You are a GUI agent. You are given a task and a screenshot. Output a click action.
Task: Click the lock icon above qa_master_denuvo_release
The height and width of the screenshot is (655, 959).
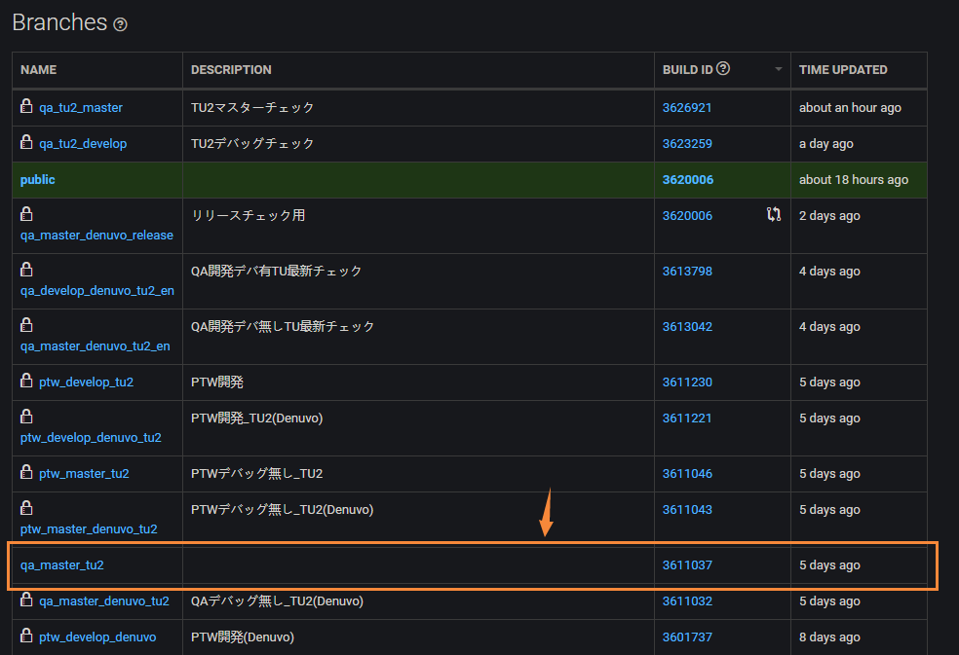coord(26,214)
